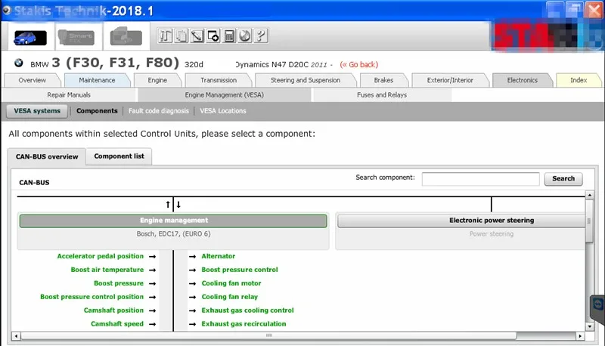Open the truck vehicle module icon
This screenshot has width=605, height=346.
(x=126, y=37)
